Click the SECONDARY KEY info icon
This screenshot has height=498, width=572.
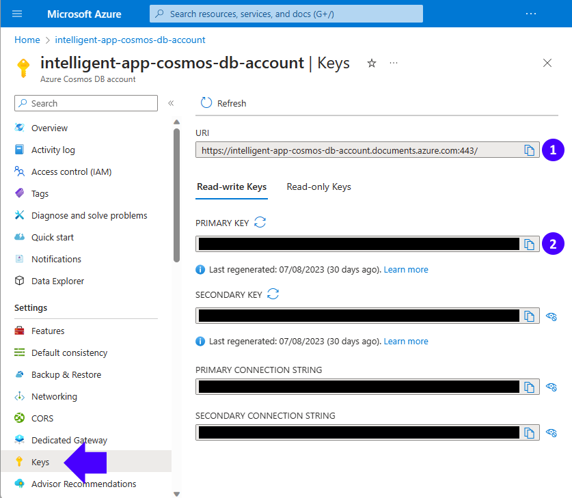200,342
